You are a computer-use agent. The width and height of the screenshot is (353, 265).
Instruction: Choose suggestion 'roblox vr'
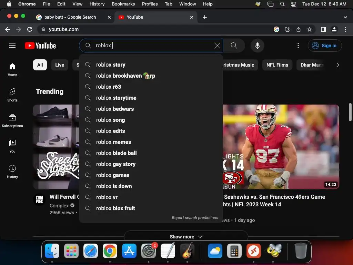point(151,197)
